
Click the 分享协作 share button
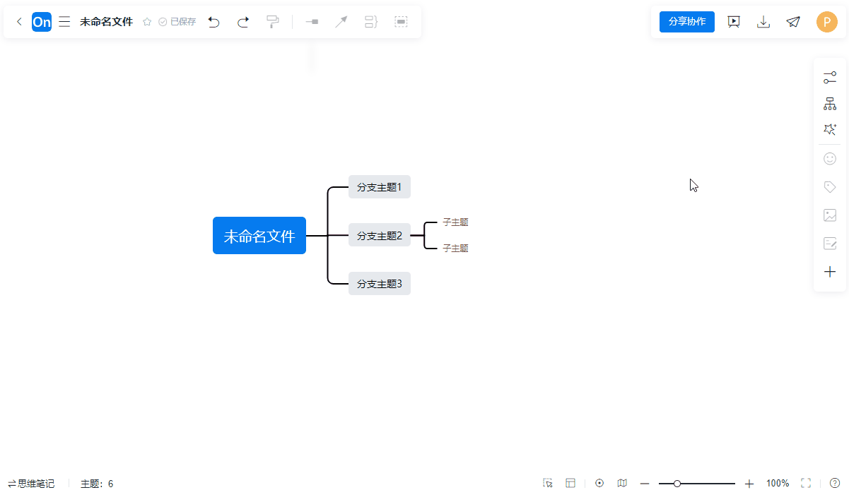[687, 22]
